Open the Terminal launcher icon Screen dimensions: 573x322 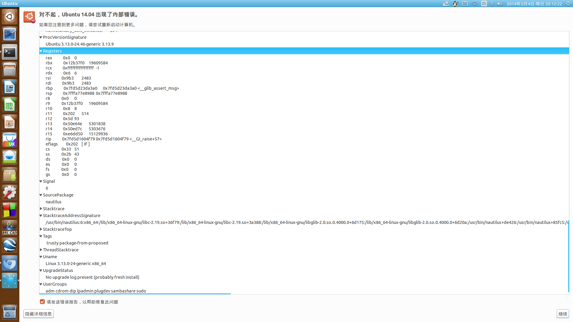[x=10, y=52]
